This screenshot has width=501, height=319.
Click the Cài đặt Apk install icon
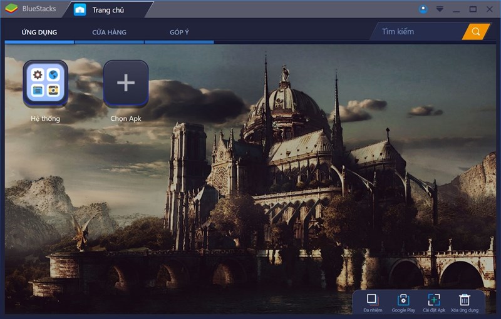(x=433, y=299)
